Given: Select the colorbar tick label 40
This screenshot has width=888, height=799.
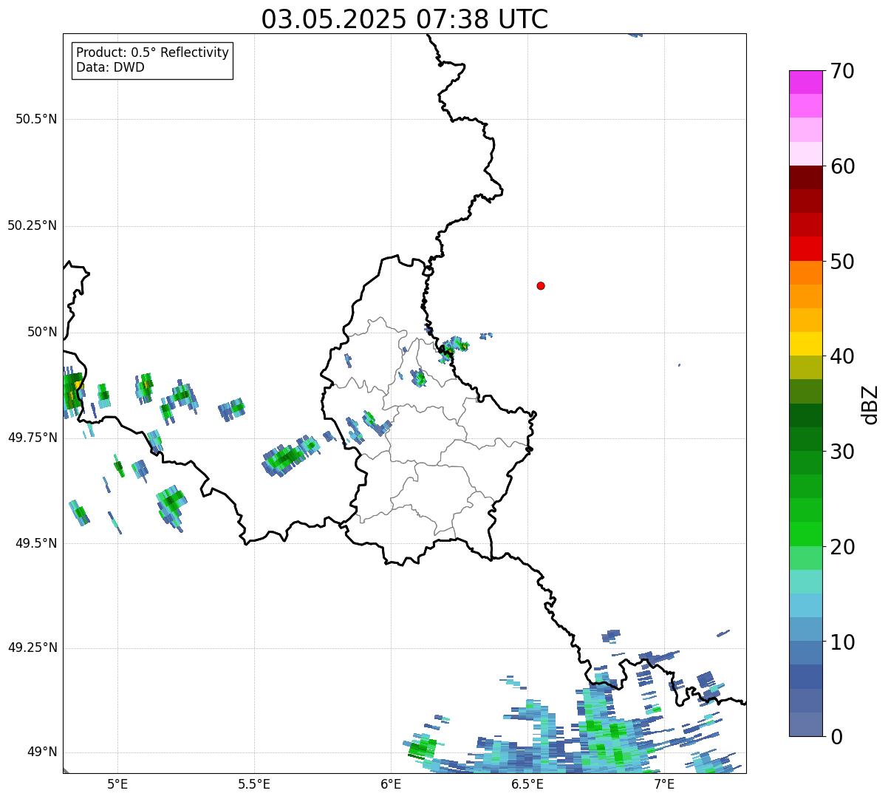Looking at the screenshot, I should click(842, 356).
